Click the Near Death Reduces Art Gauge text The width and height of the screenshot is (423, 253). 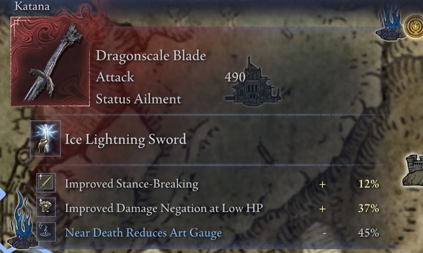click(144, 233)
